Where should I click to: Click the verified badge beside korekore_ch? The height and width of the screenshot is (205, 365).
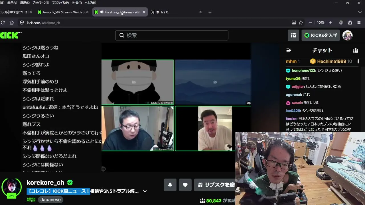pos(70,183)
